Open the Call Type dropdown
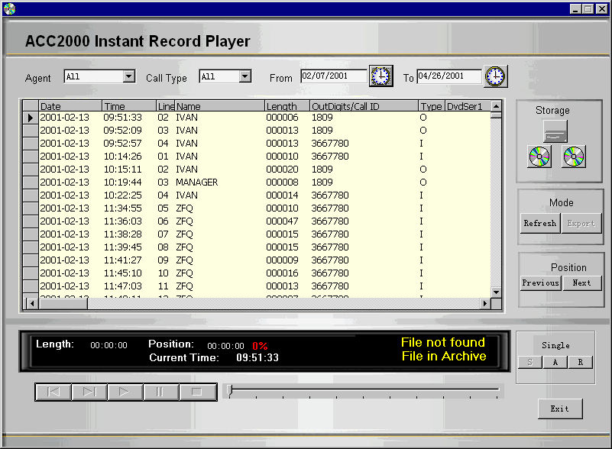 [x=244, y=76]
